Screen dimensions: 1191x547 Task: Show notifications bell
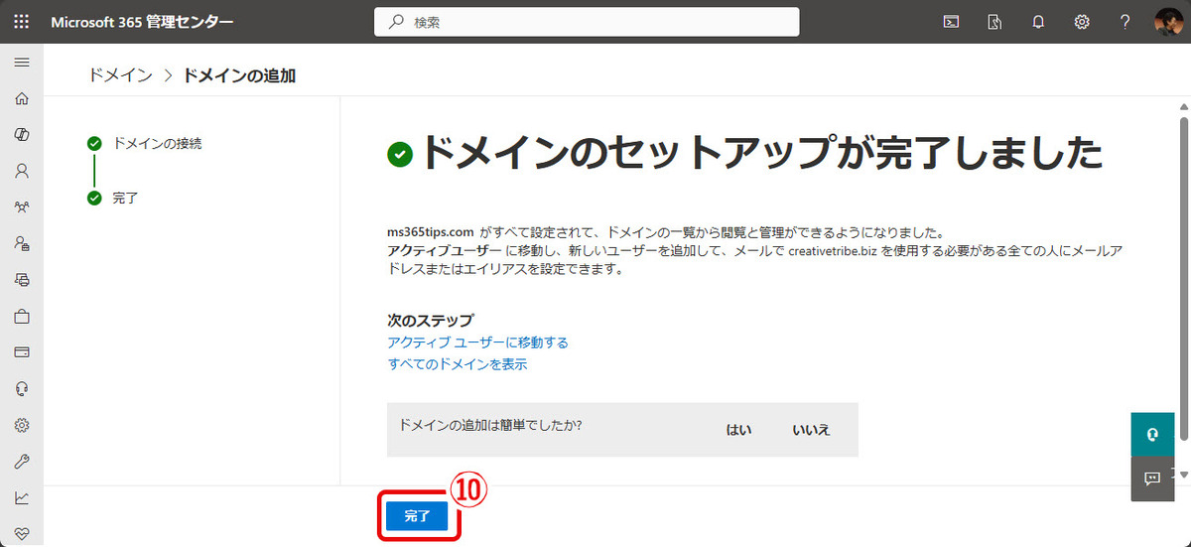click(x=1038, y=22)
